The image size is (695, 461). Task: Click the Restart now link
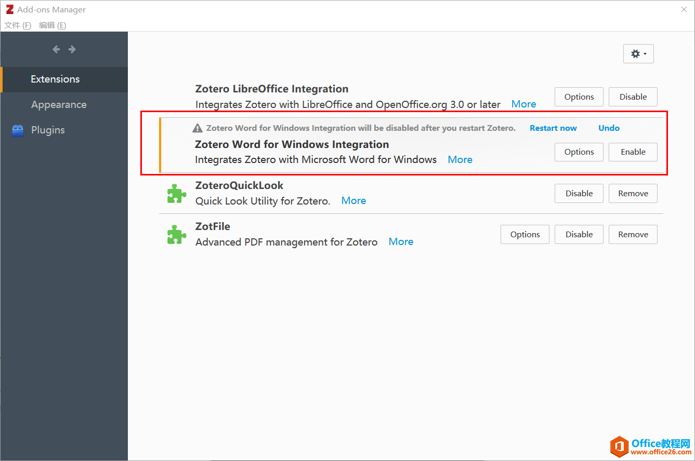click(553, 128)
